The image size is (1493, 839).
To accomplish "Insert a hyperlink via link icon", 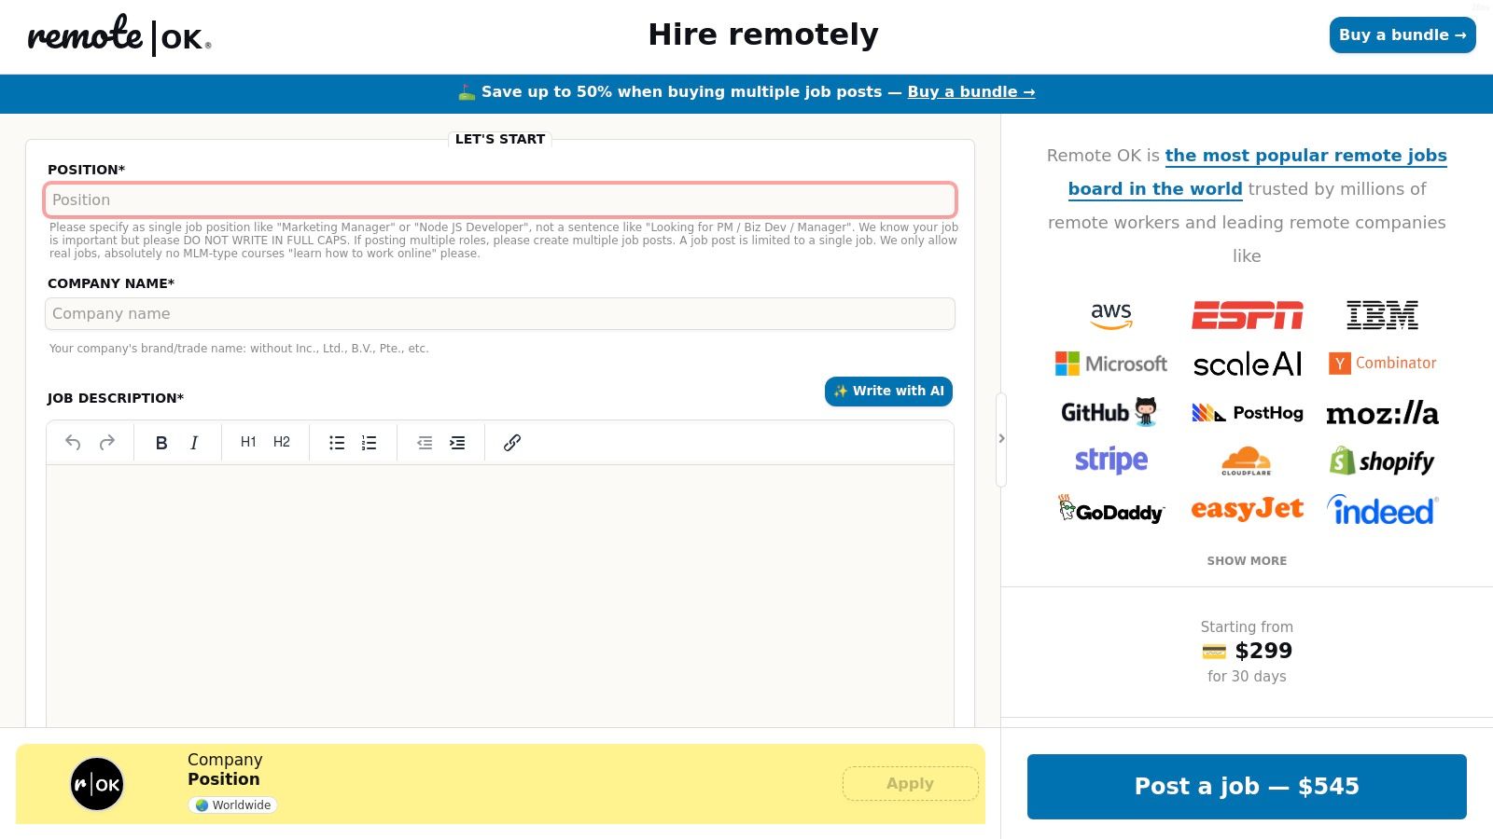I will (x=512, y=443).
